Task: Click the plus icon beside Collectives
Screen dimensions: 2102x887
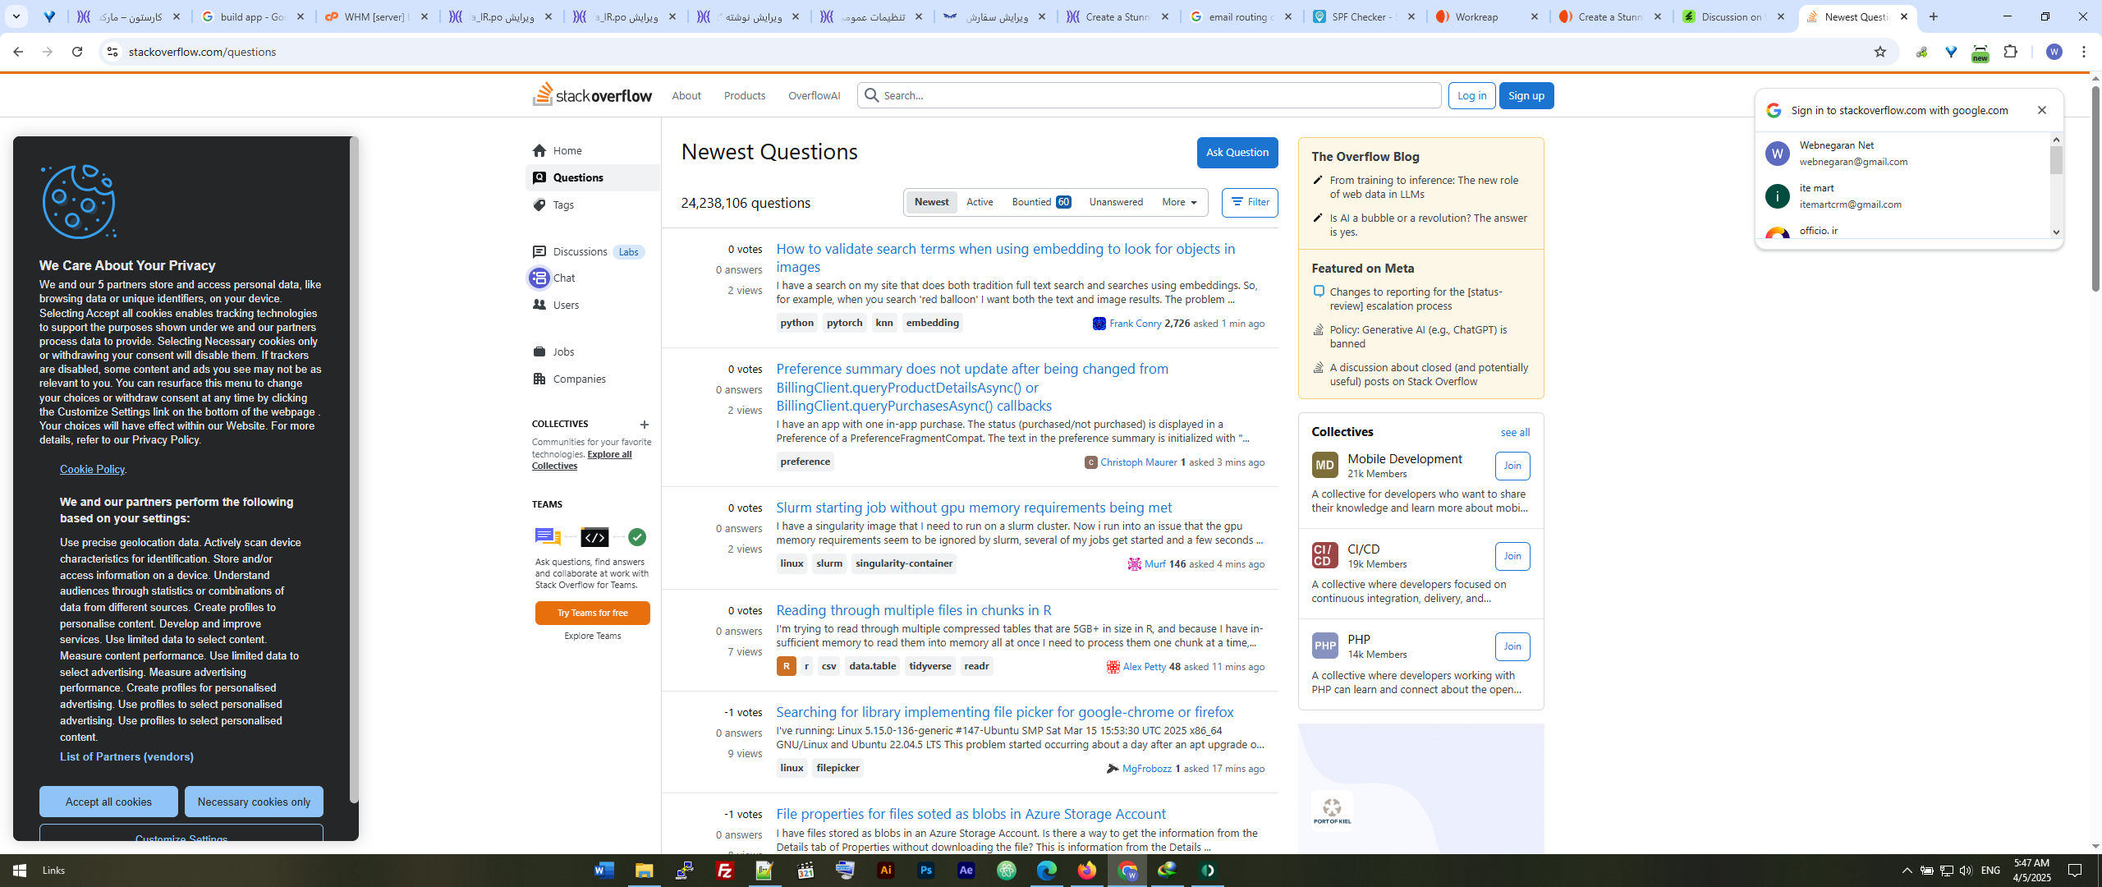Action: 645,425
